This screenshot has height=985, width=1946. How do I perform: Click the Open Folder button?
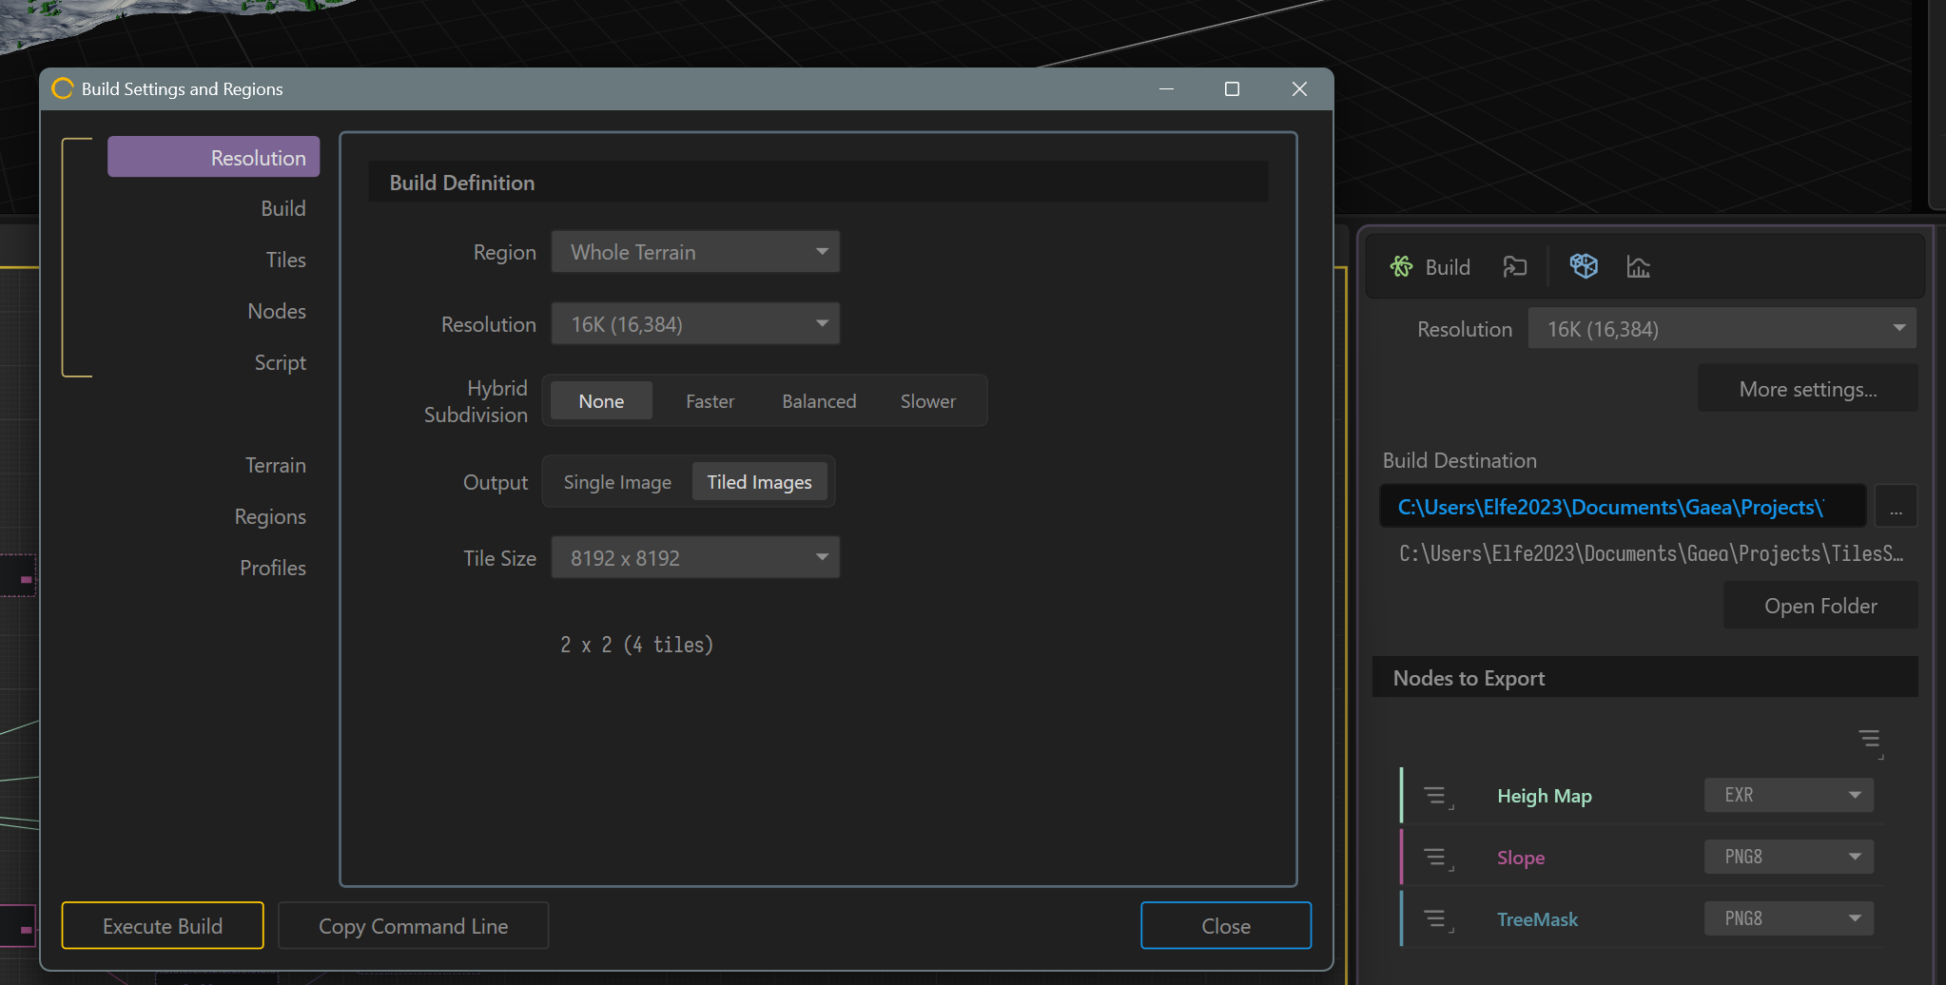1820,606
